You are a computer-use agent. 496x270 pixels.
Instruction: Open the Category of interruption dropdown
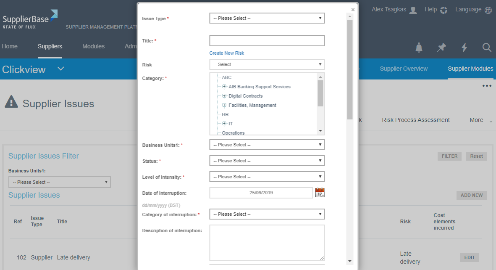pyautogui.click(x=267, y=214)
